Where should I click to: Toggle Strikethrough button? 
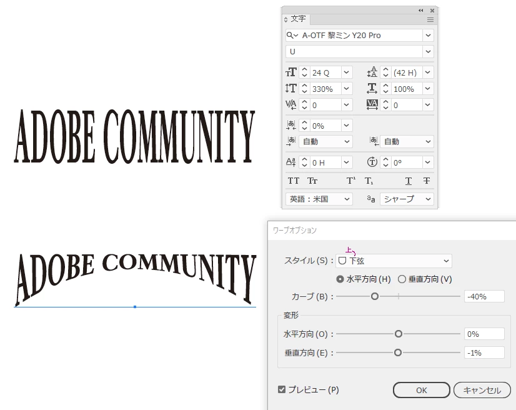tap(427, 181)
